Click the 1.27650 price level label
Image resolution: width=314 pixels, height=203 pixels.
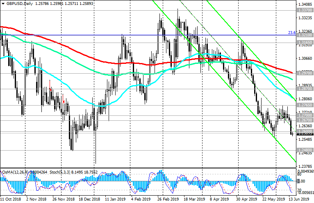tap(305, 105)
